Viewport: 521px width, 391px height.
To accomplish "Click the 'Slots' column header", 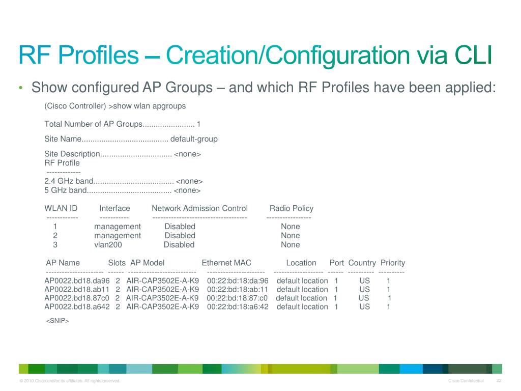I will tap(117, 263).
